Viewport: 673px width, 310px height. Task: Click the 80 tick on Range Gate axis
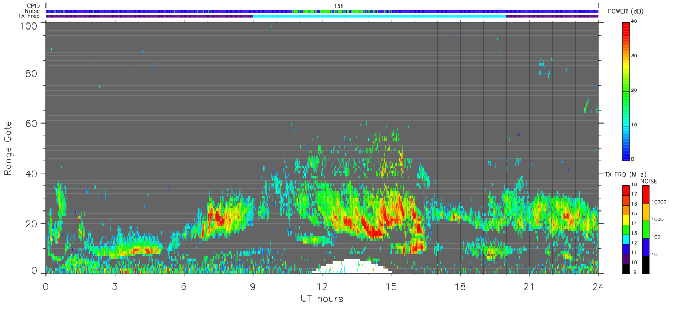(32, 73)
